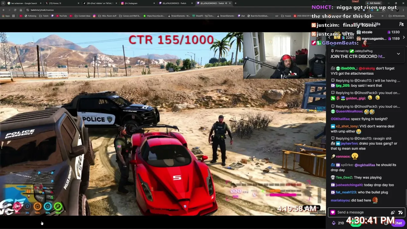Open the Kick bounties bookmark

point(154,16)
